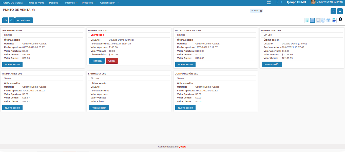Screen dimensions: 345x152
Task: Select the kanban grid view toggle
Action: 312,20
